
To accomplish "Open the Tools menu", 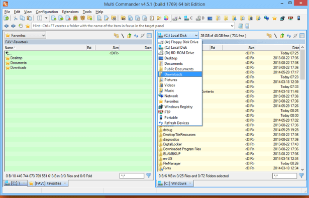I will (x=87, y=12).
